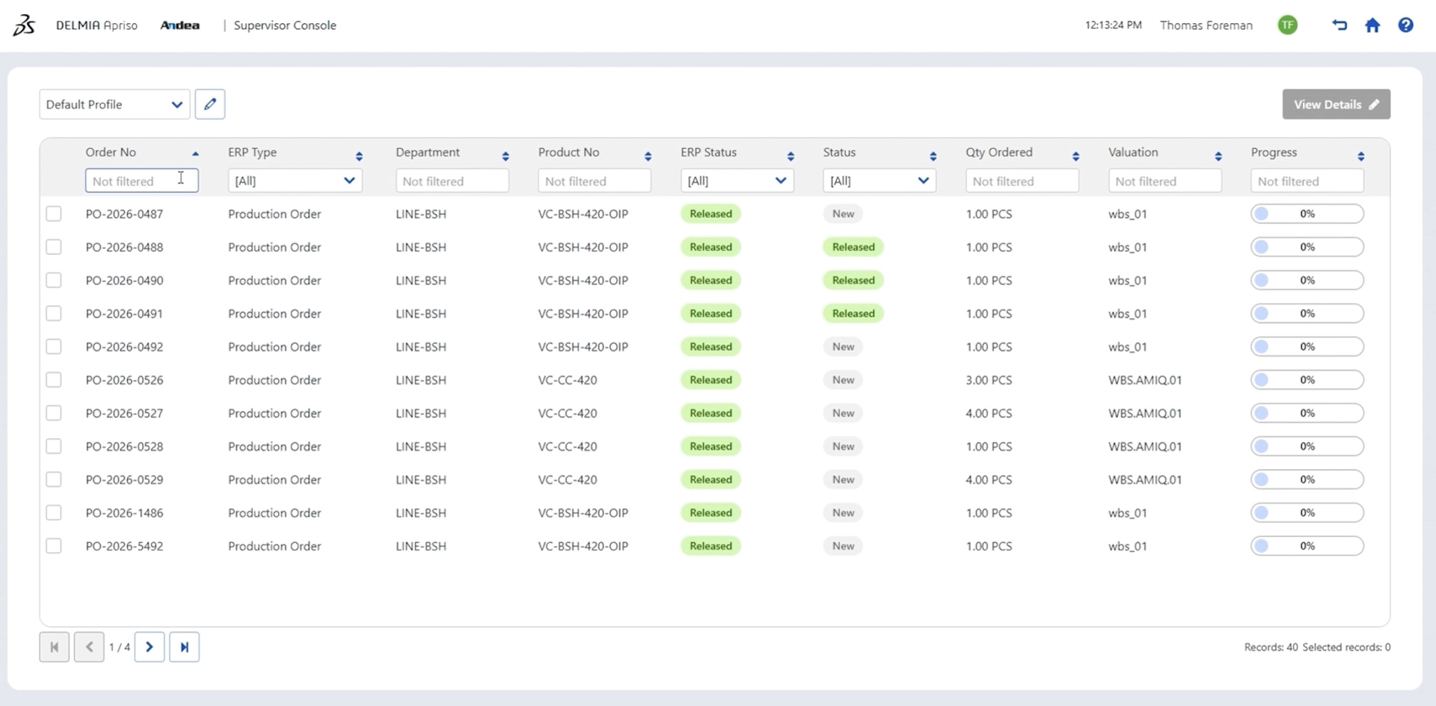Sort by Progress column arrows
Viewport: 1436px width, 706px height.
[x=1360, y=156]
